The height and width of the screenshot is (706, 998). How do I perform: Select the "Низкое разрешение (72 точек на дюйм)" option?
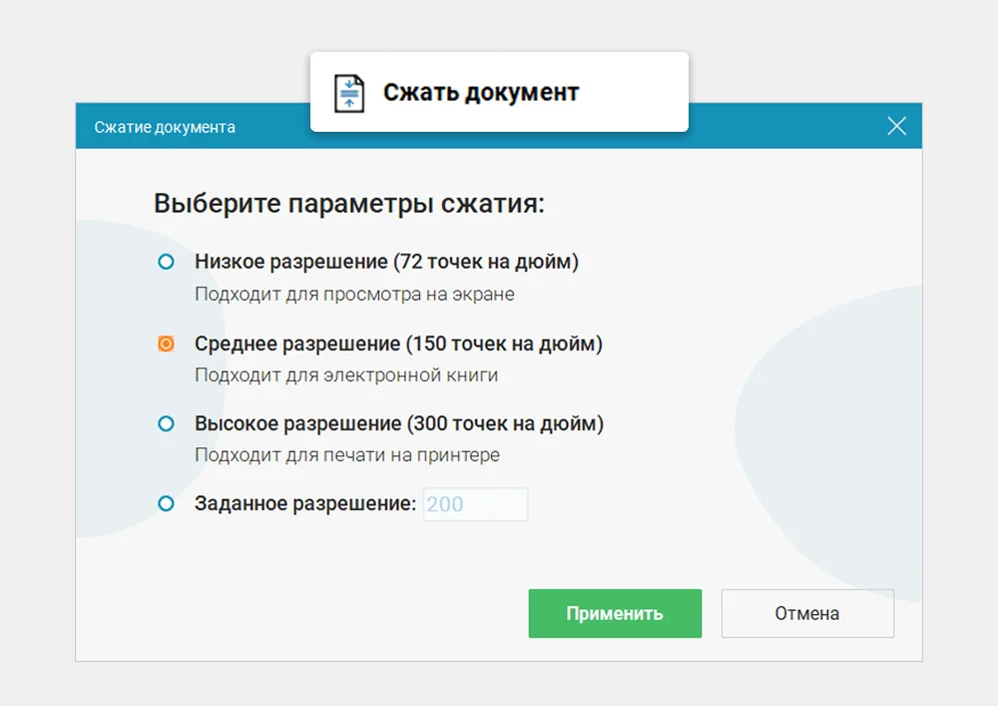[x=165, y=262]
